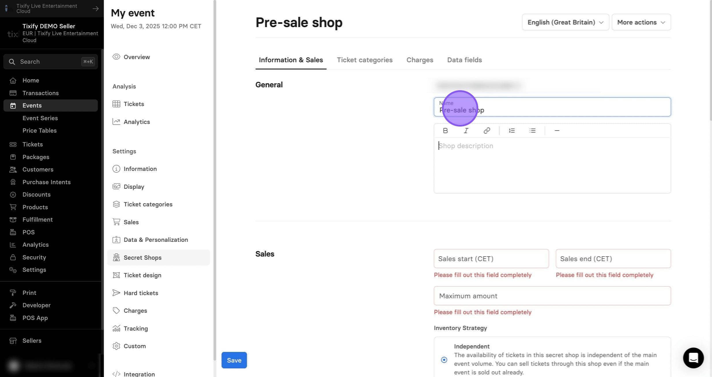Select the Independent inventory strategy radio
Image resolution: width=712 pixels, height=377 pixels.
tap(444, 360)
